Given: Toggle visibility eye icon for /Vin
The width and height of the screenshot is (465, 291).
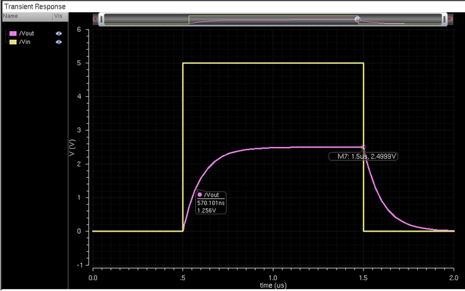Looking at the screenshot, I should pos(59,42).
